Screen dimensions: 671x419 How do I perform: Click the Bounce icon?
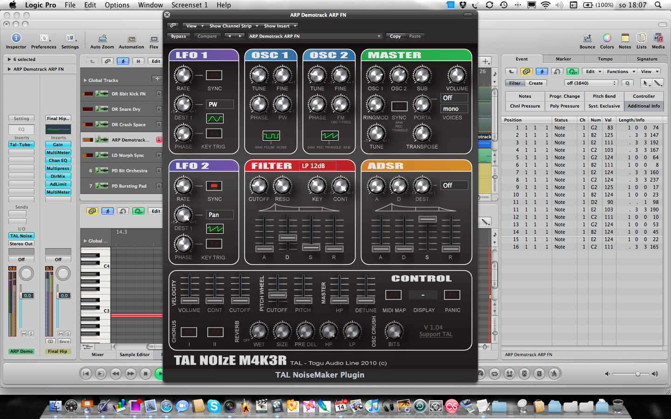point(587,39)
